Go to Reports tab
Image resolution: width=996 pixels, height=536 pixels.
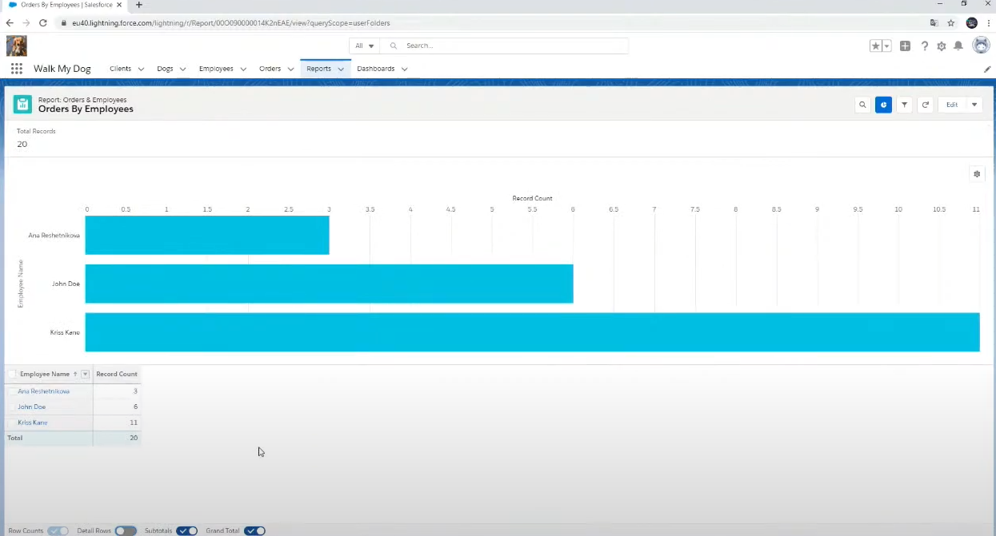point(318,69)
